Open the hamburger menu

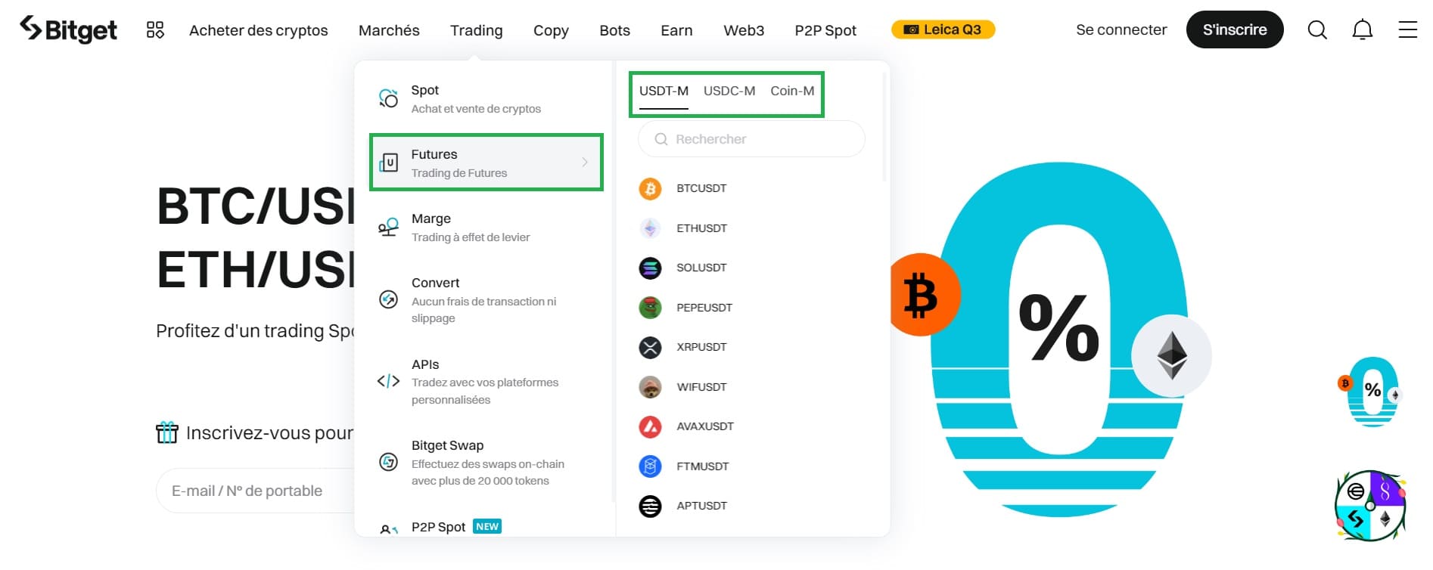point(1408,29)
